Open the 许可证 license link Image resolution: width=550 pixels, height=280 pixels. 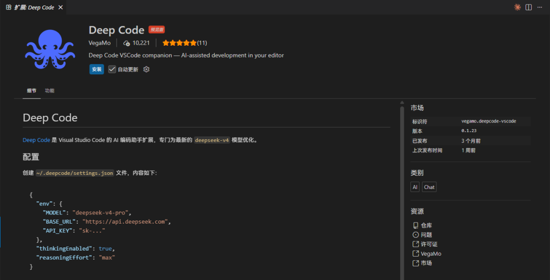click(x=429, y=244)
